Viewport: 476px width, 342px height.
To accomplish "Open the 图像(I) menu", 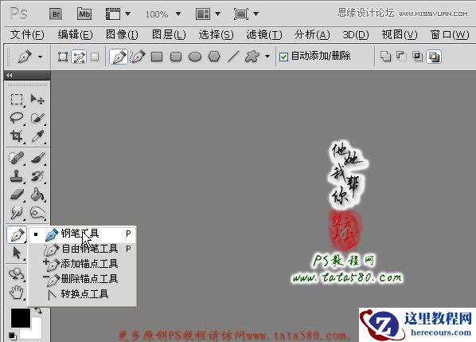I will [122, 34].
